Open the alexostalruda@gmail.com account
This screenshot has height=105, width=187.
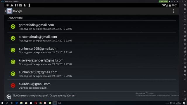point(91,38)
